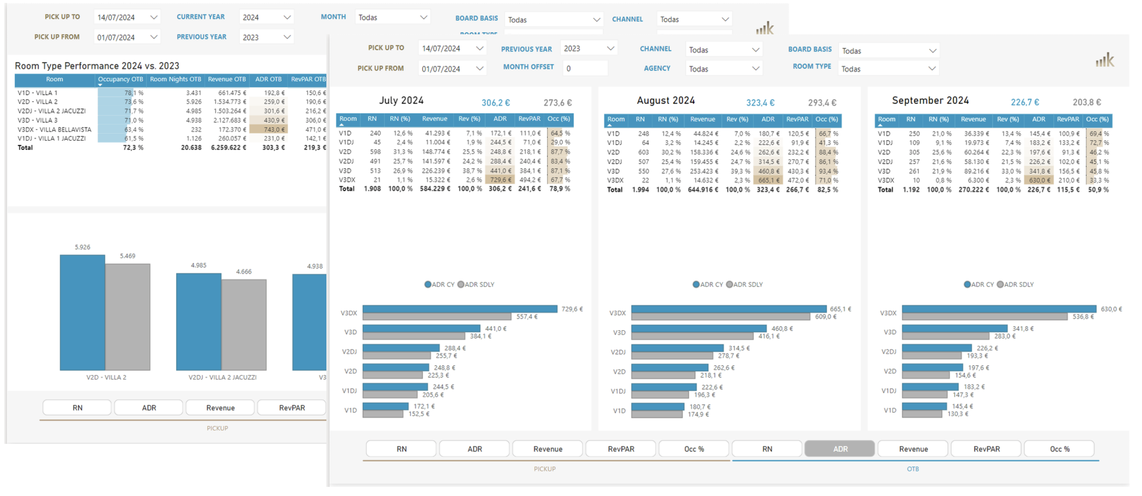Select the OTB RN button
This screenshot has width=1142, height=496.
[x=767, y=449]
